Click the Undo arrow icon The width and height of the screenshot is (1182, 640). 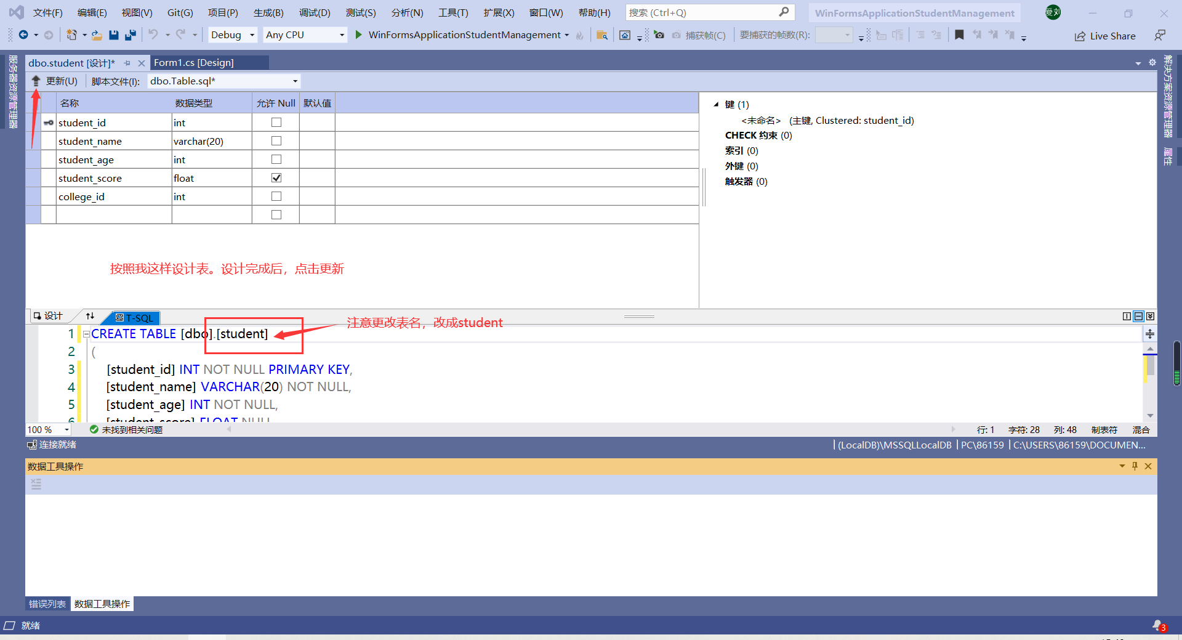point(153,35)
